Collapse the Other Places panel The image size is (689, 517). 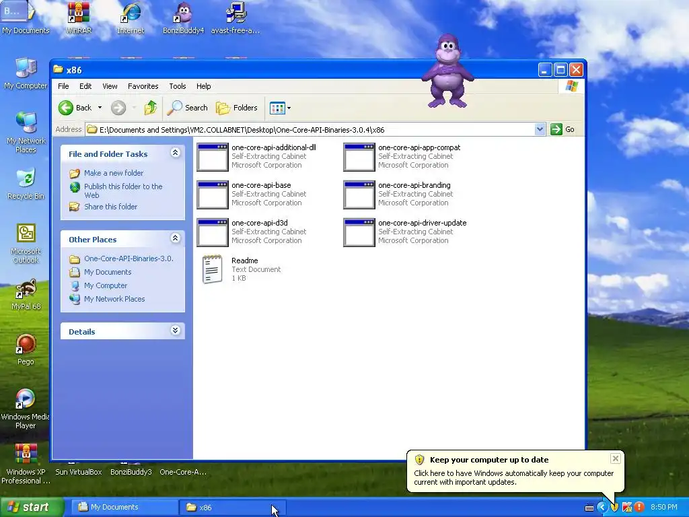pyautogui.click(x=176, y=238)
